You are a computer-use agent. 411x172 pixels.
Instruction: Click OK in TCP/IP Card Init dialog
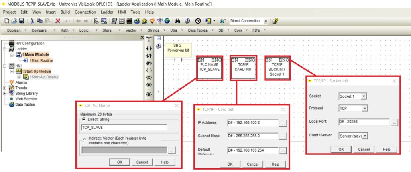230,164
